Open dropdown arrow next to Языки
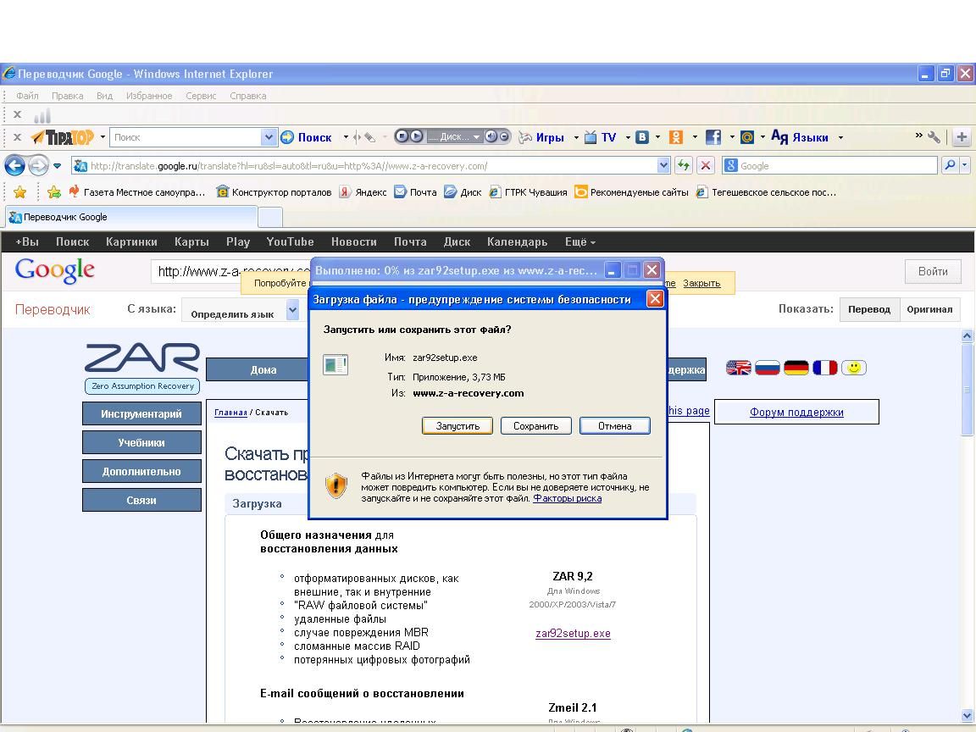The image size is (976, 732). 840,137
